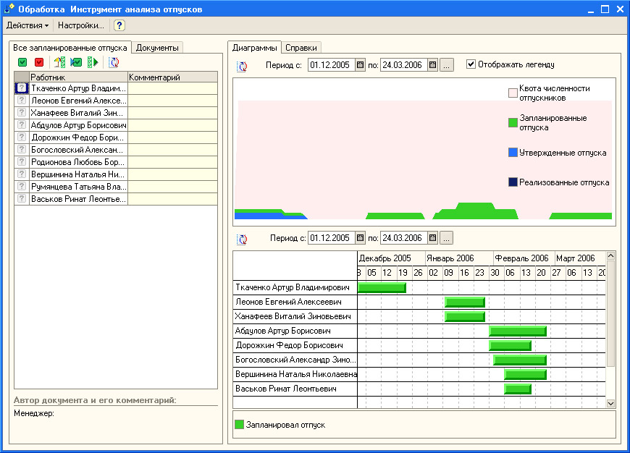
Task: Select Румянцева Татьяна name in the worker list
Action: (x=79, y=187)
